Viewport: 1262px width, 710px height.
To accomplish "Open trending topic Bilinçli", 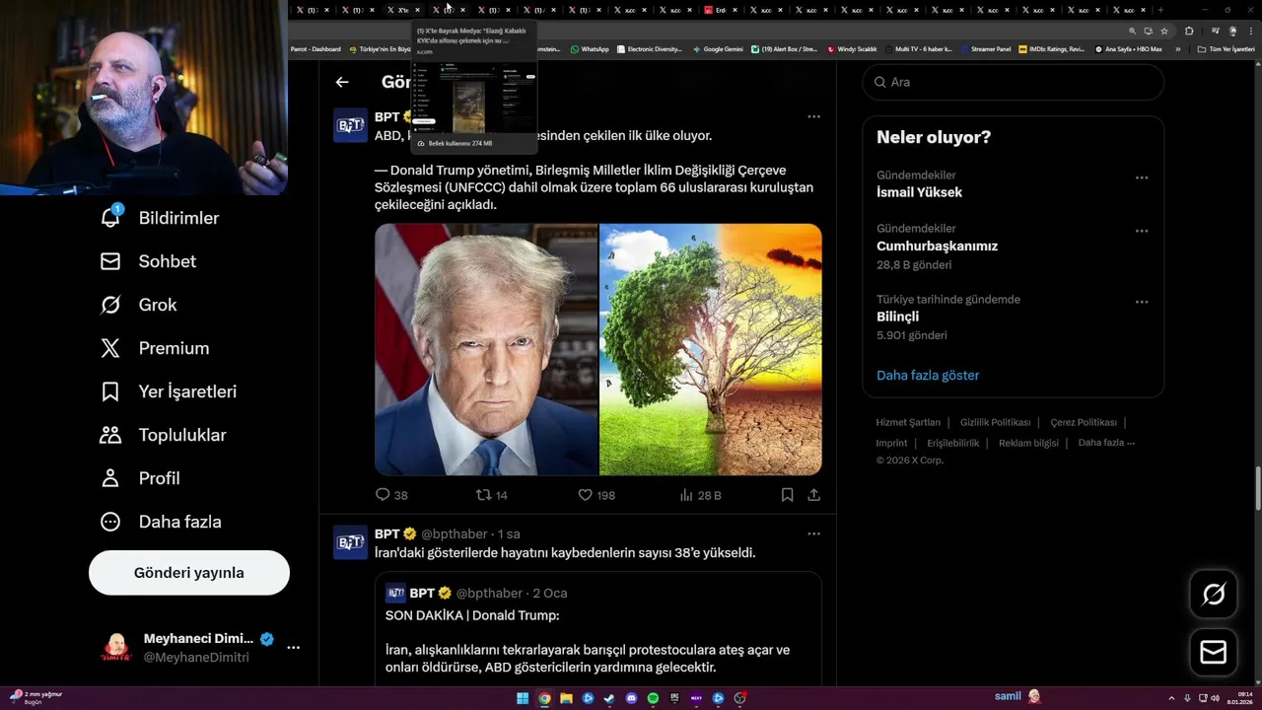I will click(897, 317).
